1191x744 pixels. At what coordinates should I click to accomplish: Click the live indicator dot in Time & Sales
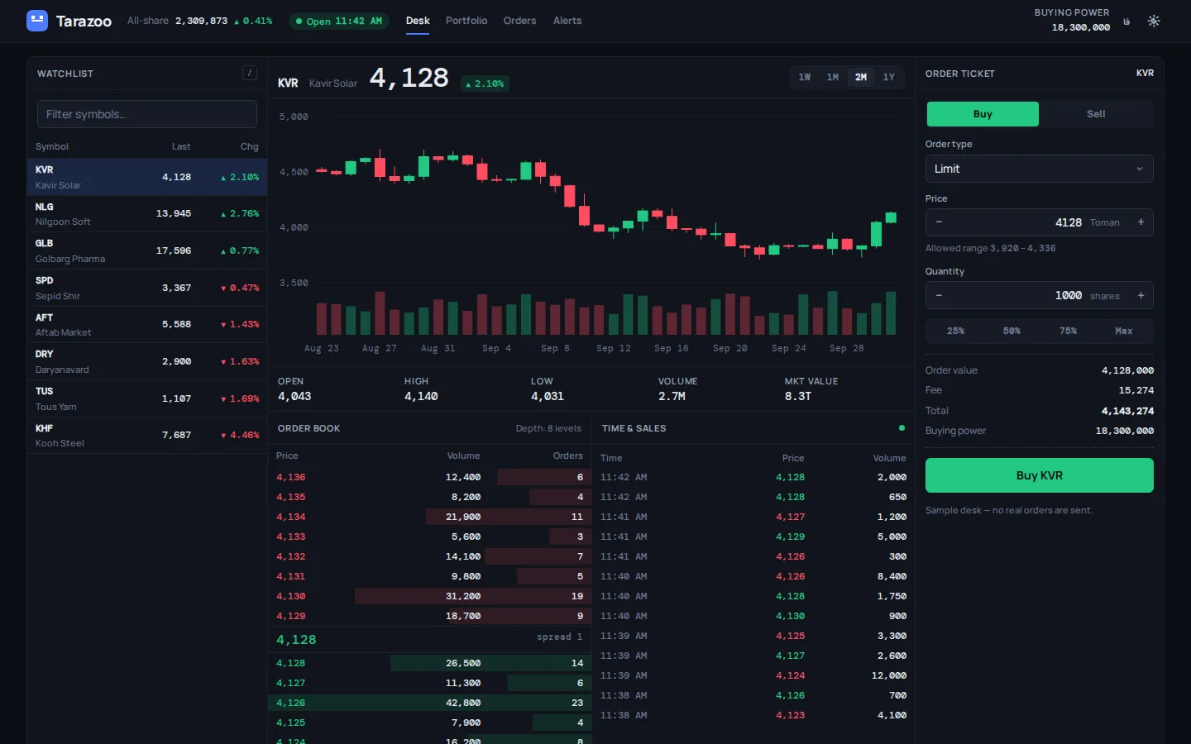point(902,428)
